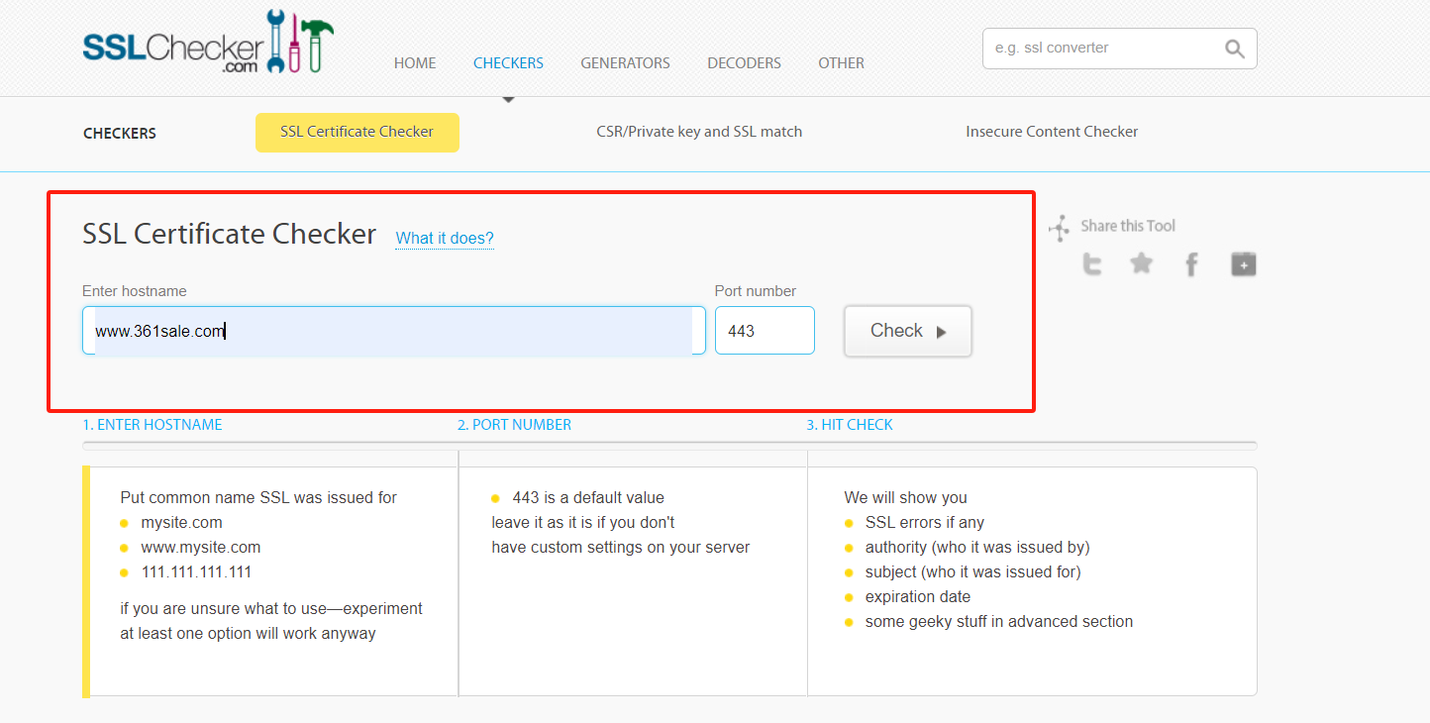1430x723 pixels.
Task: Open the "What it does?" link
Action: tap(445, 239)
